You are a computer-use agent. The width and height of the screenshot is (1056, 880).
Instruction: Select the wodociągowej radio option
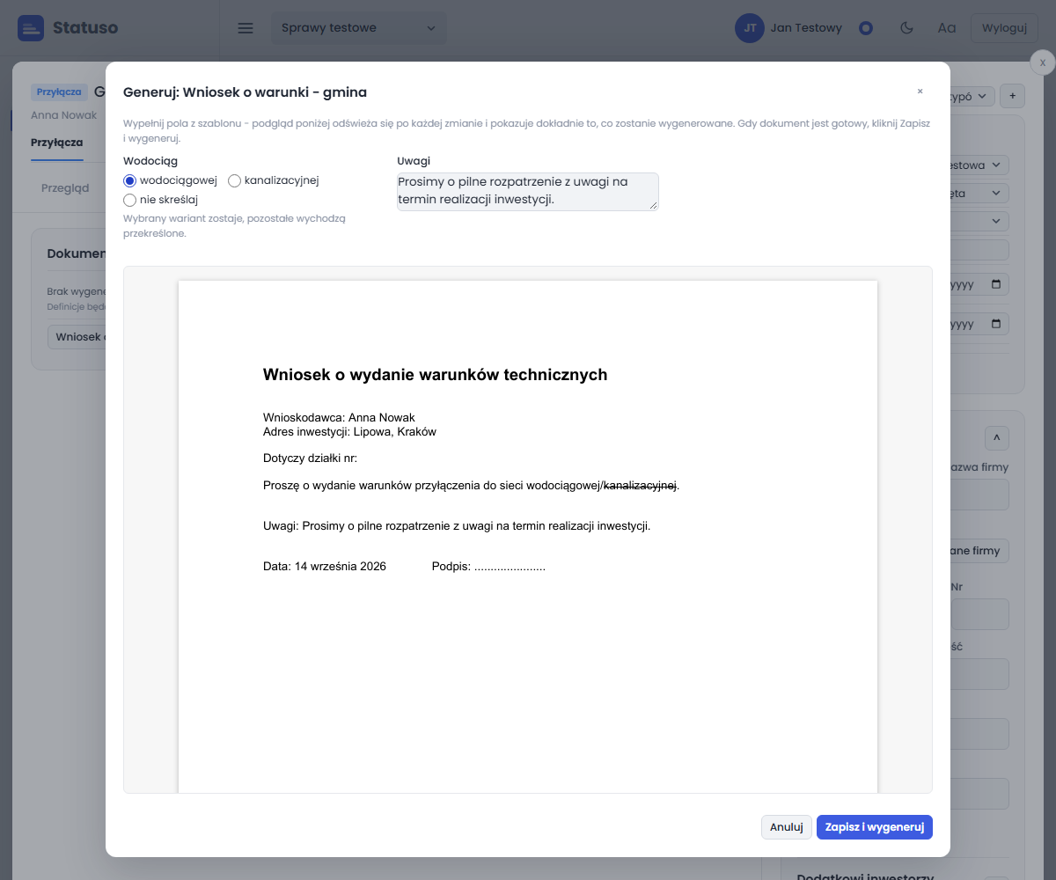pyautogui.click(x=130, y=180)
